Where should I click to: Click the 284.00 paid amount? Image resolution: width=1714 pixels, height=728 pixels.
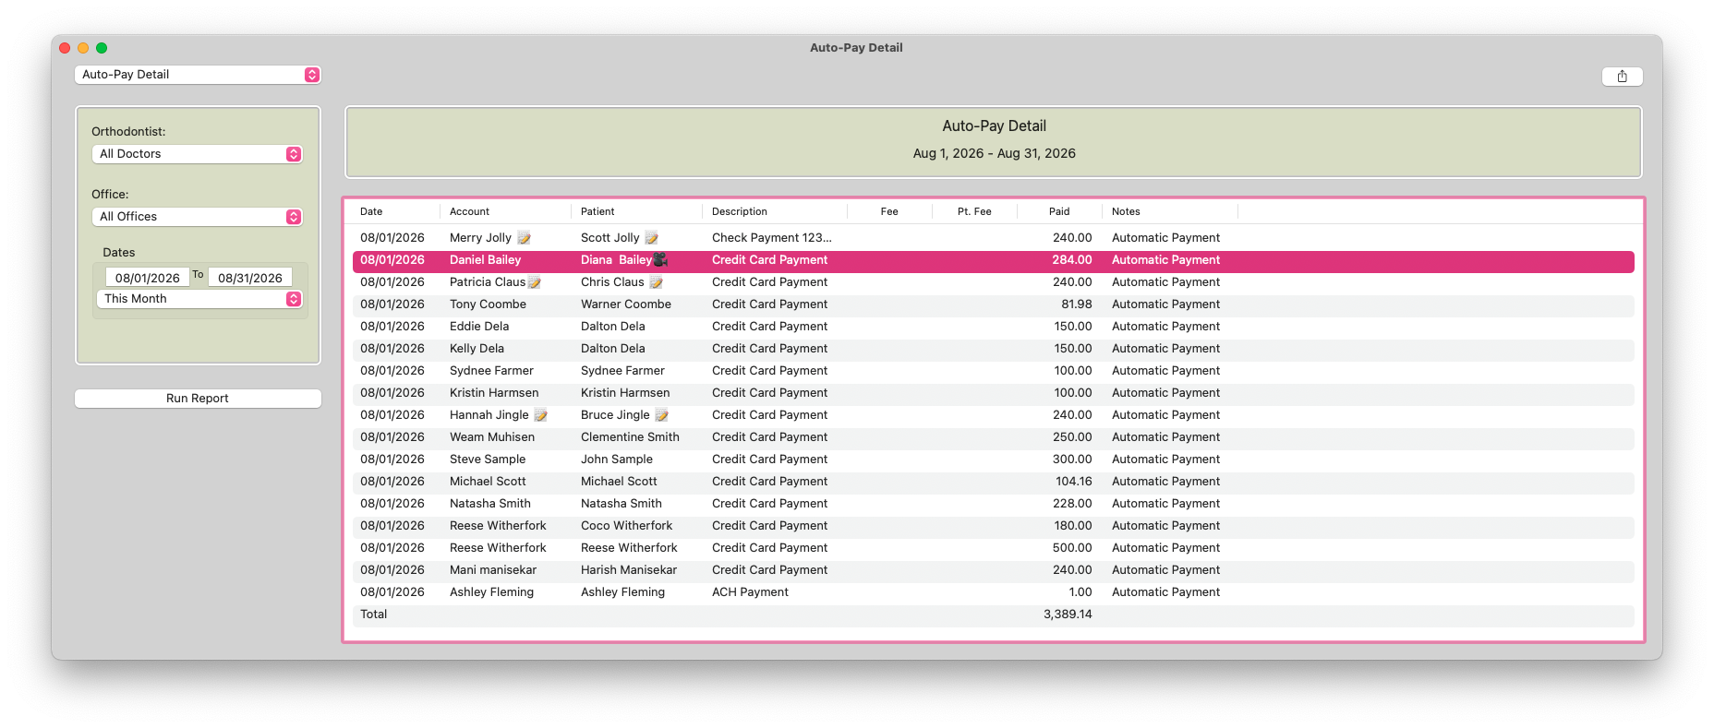(x=1072, y=260)
